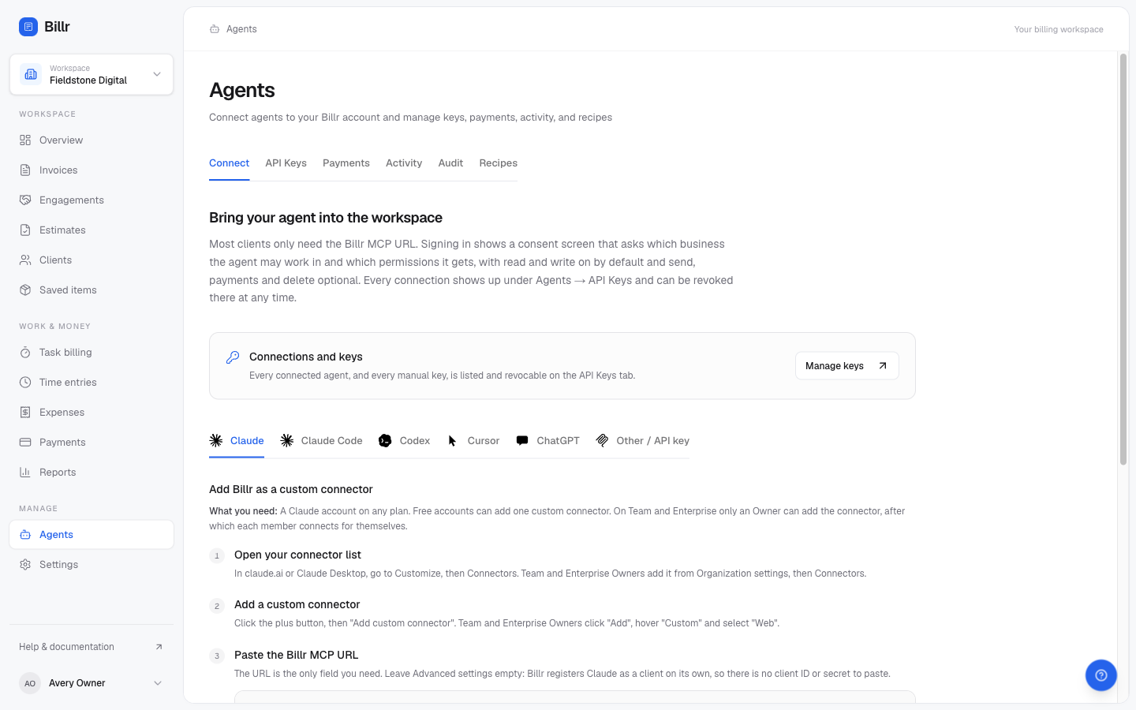Select the Claude client tab
1136x710 pixels.
(x=237, y=441)
